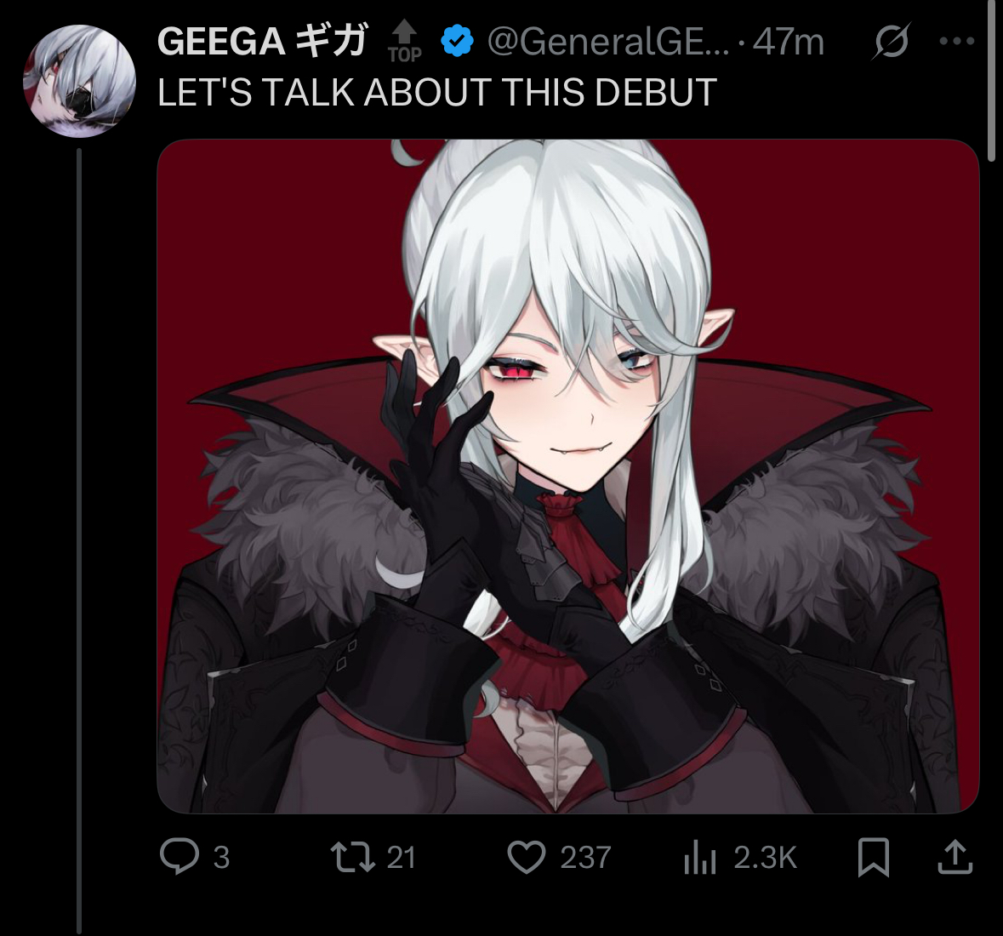Click the 47m timestamp
This screenshot has height=936, width=1003.
pos(788,43)
